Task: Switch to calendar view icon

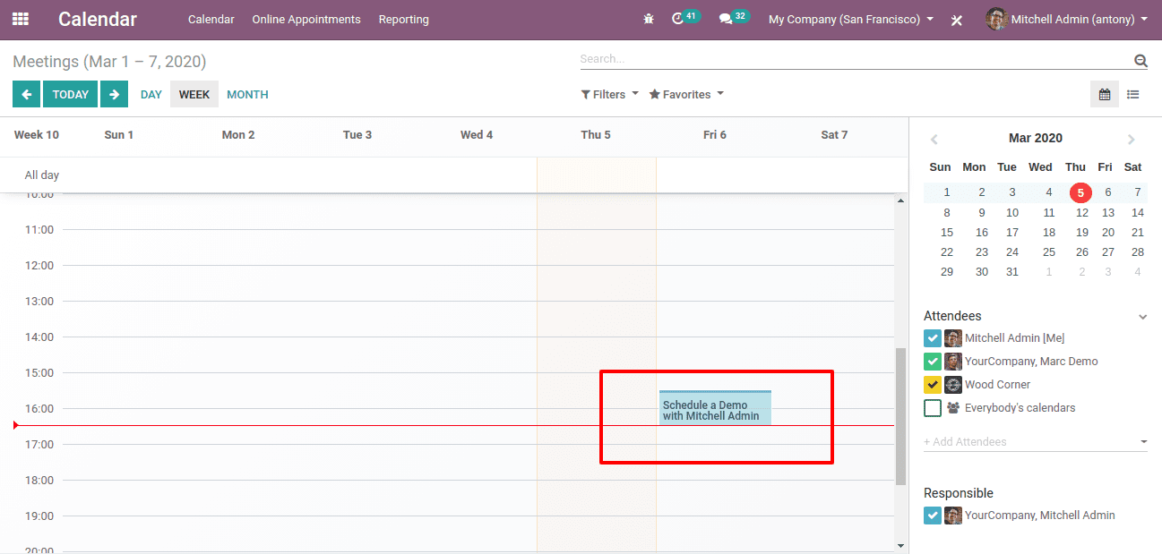Action: (x=1105, y=94)
